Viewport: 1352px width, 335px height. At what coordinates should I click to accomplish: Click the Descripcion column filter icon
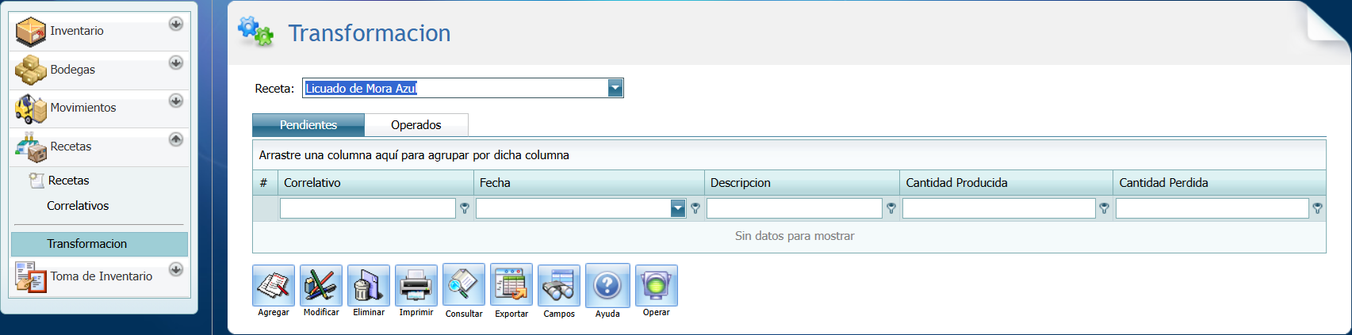[x=891, y=208]
